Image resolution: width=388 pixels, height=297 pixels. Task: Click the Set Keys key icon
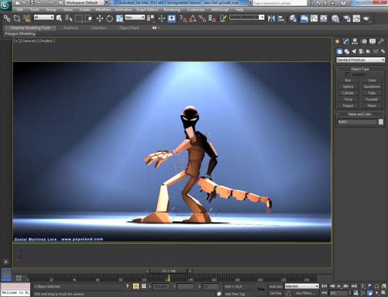coord(261,289)
